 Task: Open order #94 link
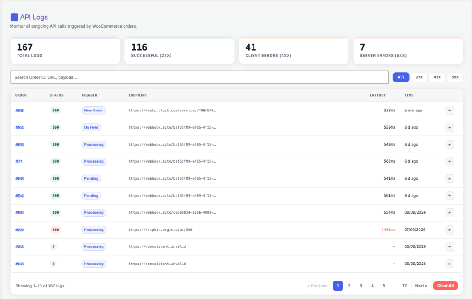point(19,195)
